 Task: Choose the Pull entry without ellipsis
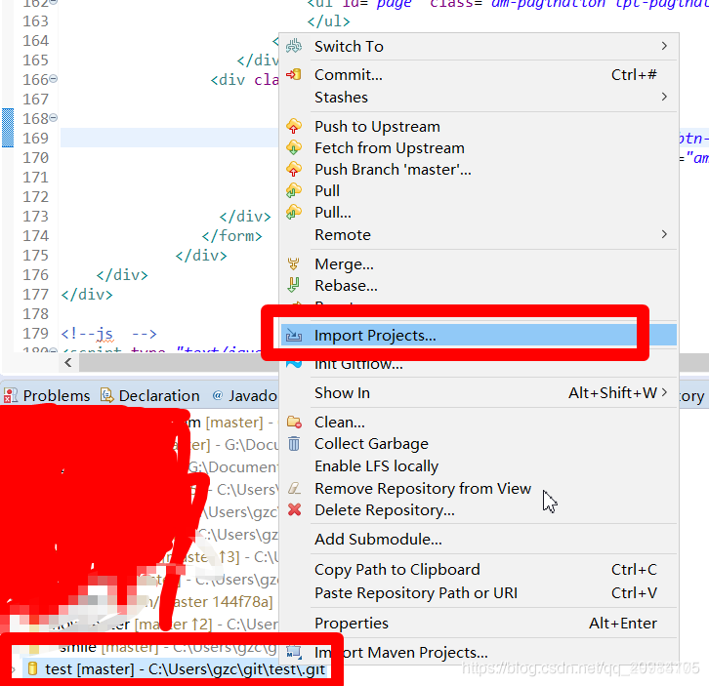click(479, 190)
